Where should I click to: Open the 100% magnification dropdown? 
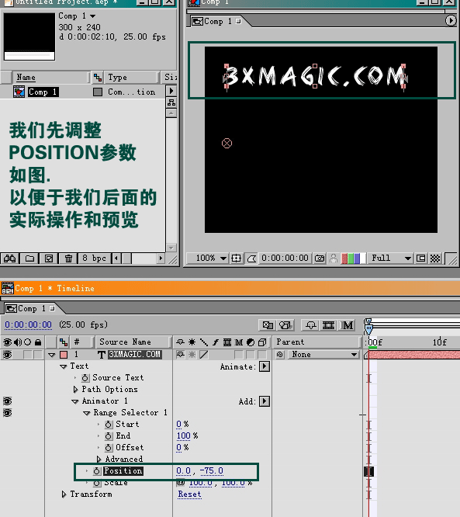coord(212,258)
